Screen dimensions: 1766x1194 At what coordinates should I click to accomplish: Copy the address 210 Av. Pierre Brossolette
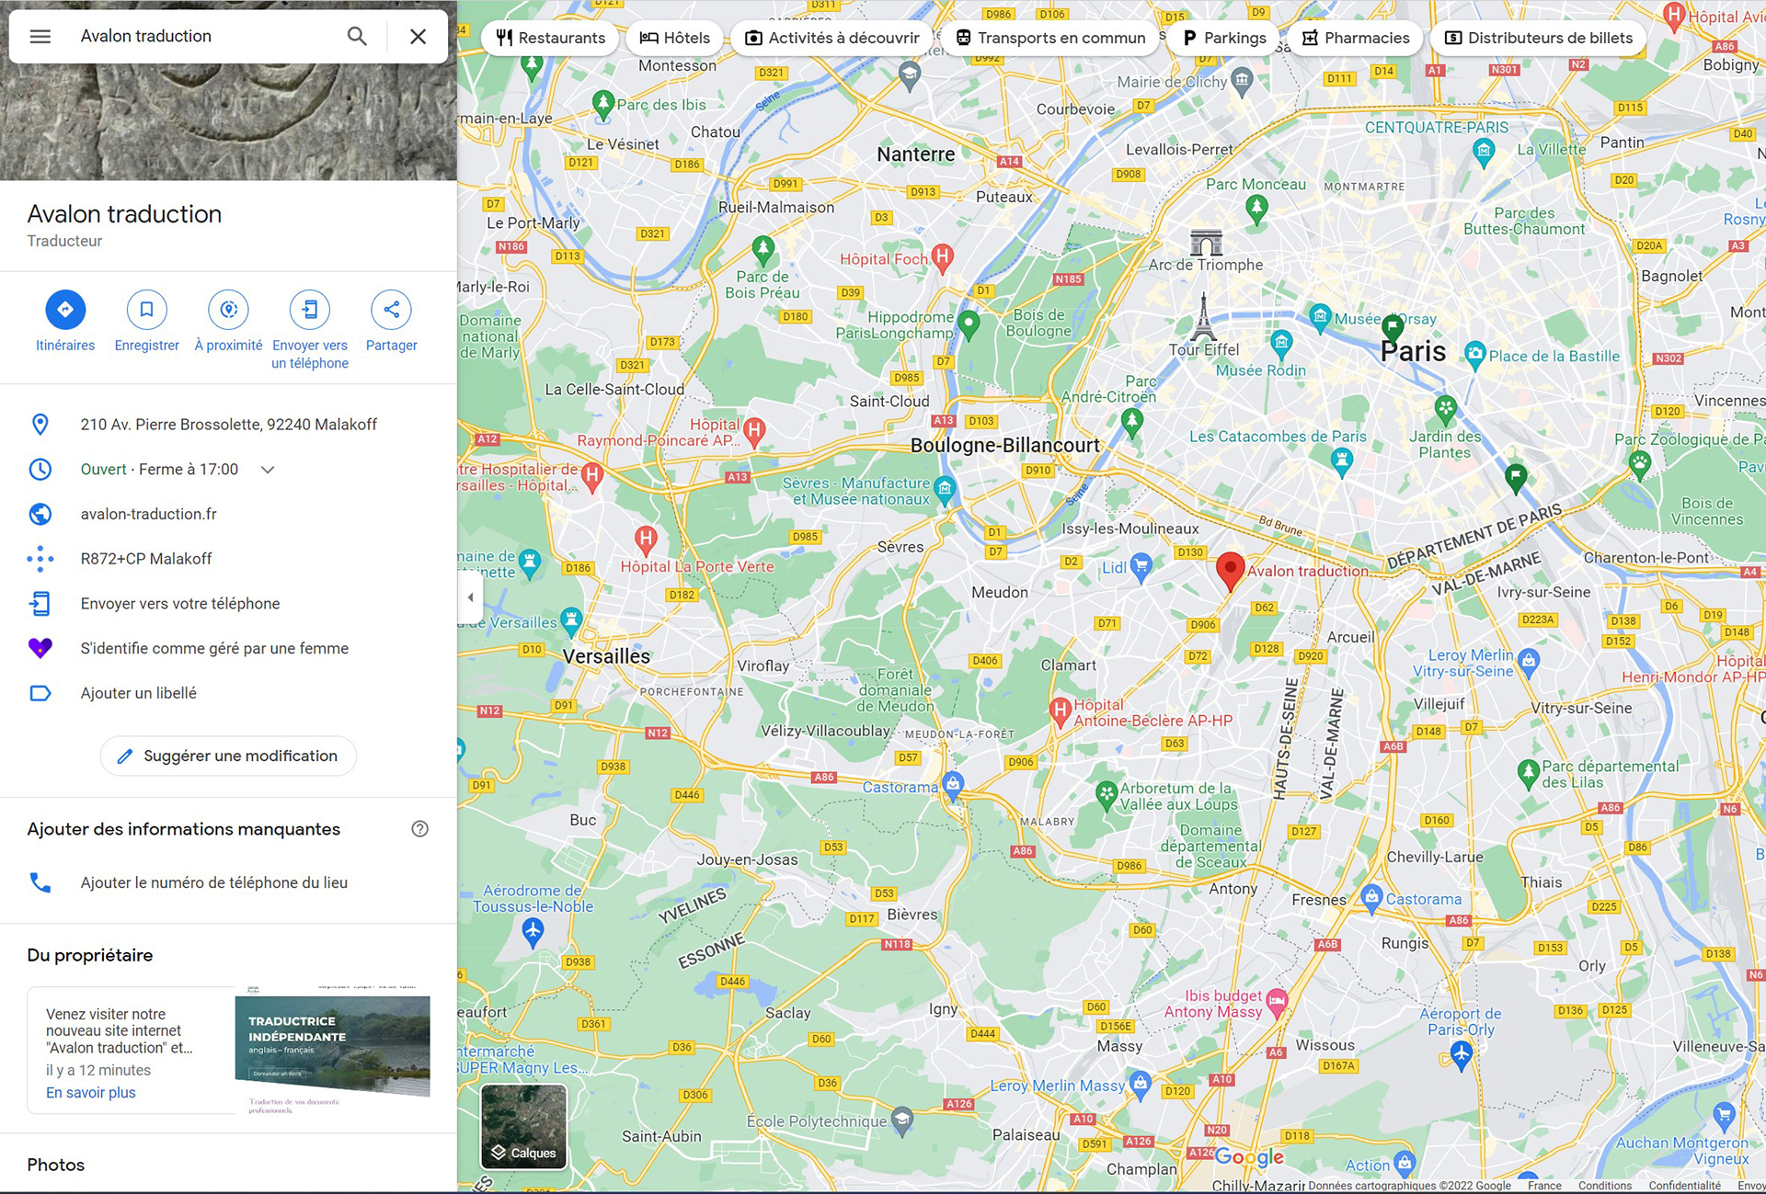(x=228, y=425)
